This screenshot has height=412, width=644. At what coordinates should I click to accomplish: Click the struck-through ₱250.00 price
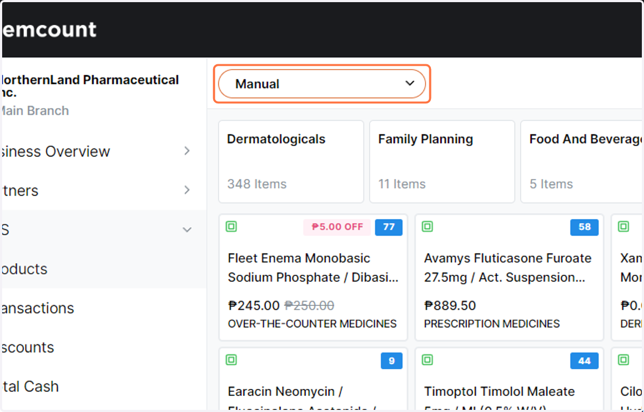(309, 306)
